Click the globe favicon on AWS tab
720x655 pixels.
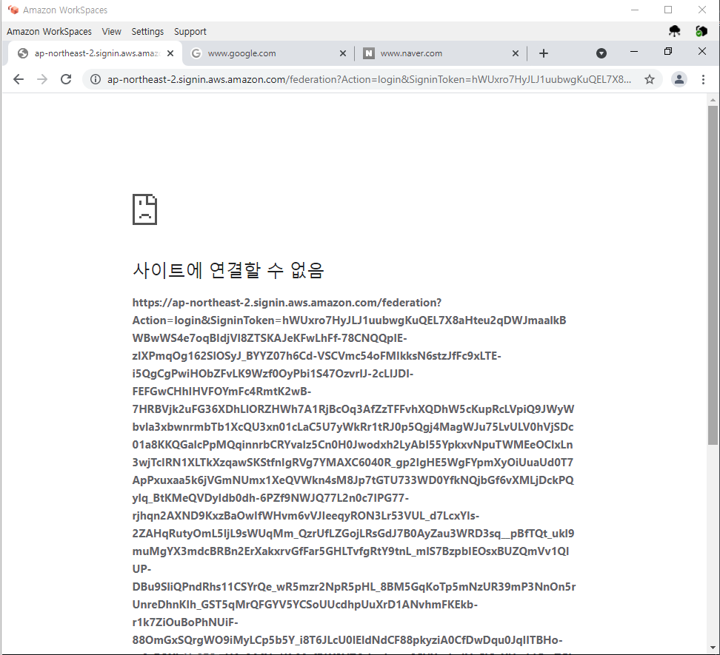click(23, 53)
